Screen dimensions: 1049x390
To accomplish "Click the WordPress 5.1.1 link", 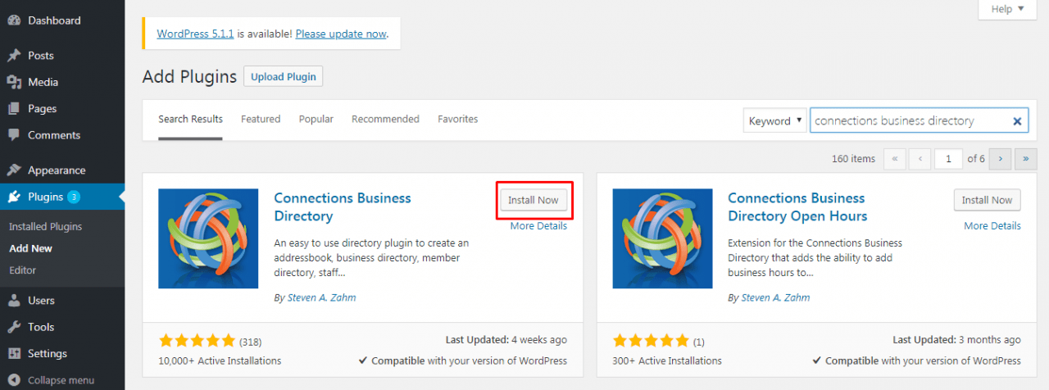I will [x=195, y=34].
